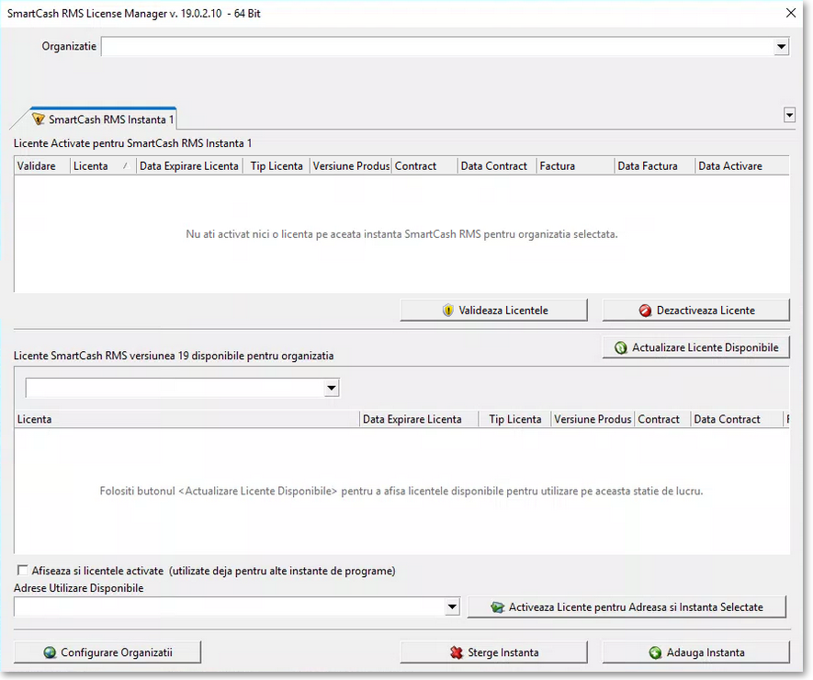Sort by Versiune Produs in top table
Viewport: 813px width, 680px height.
[x=351, y=166]
